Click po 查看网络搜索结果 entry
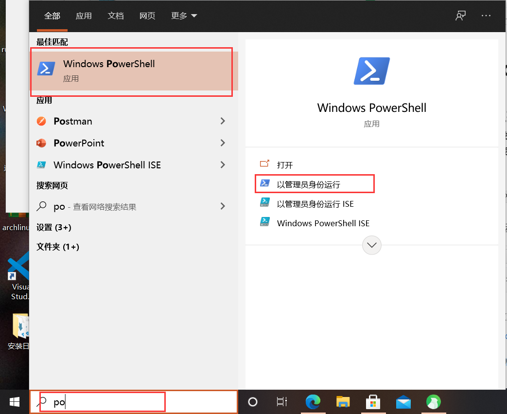The width and height of the screenshot is (507, 414). [134, 206]
